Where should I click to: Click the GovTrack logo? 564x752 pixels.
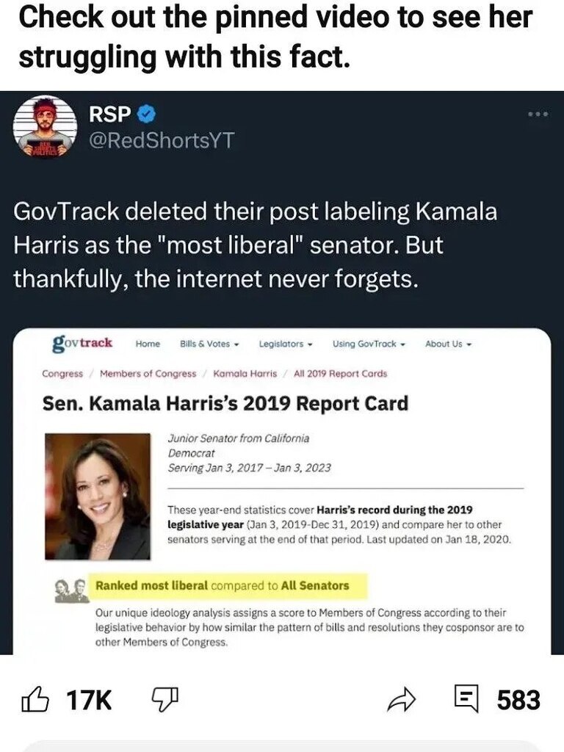pyautogui.click(x=82, y=343)
